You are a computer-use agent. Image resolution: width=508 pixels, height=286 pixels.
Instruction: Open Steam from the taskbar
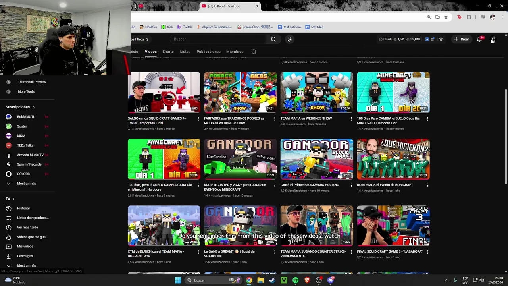272,280
